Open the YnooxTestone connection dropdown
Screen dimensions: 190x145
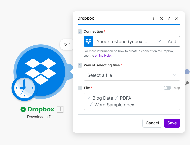pyautogui.click(x=129, y=41)
